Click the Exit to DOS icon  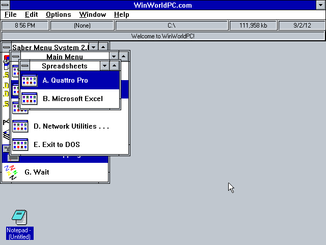click(x=20, y=144)
